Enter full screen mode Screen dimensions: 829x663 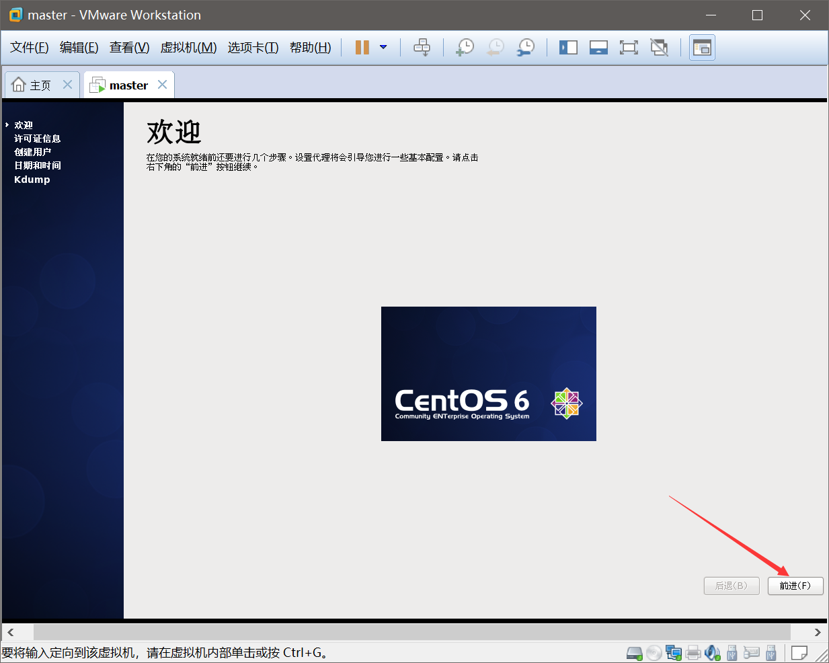pos(629,47)
